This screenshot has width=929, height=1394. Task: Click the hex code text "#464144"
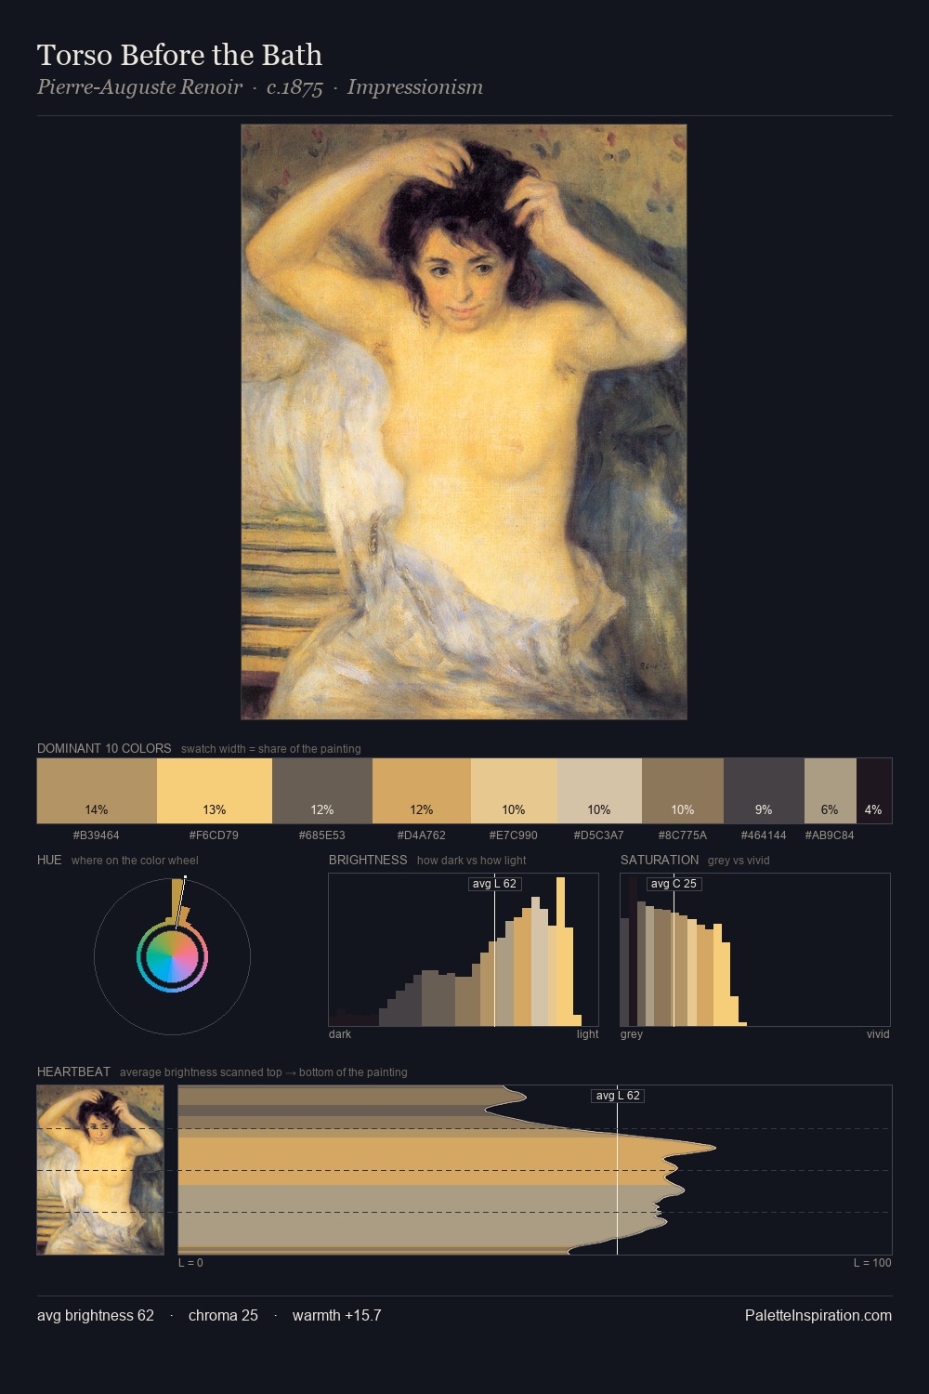click(764, 835)
